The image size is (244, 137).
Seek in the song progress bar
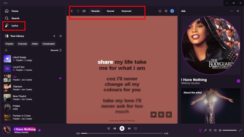coord(122,133)
